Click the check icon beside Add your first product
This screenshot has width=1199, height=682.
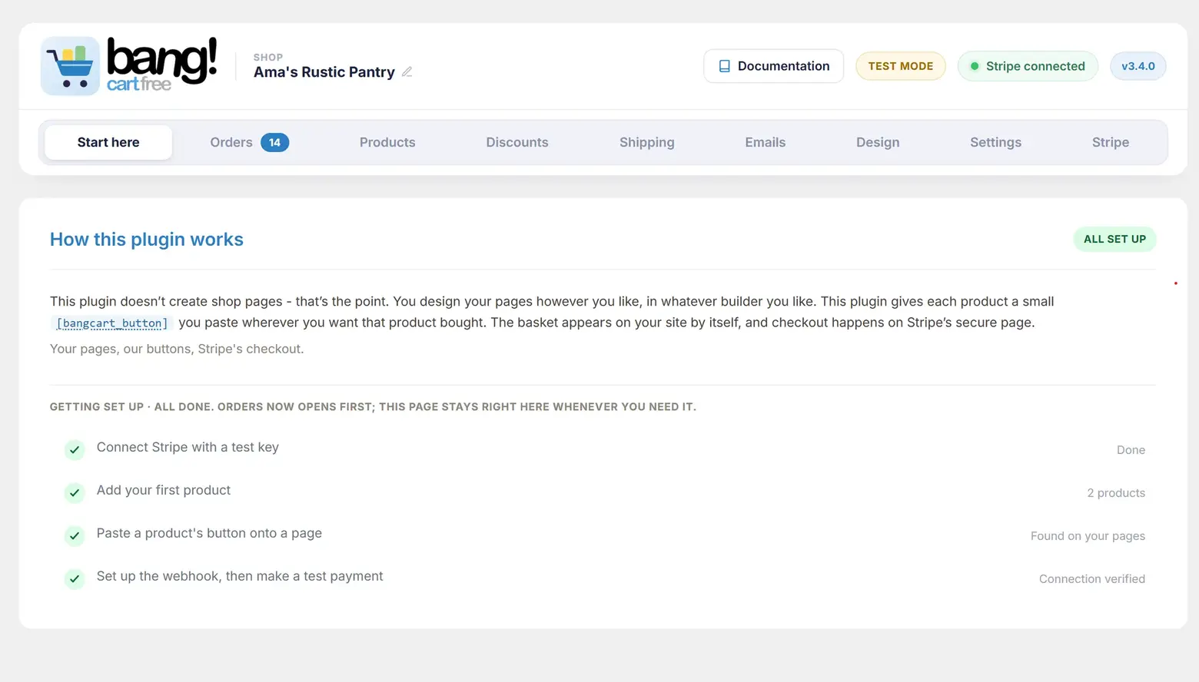click(75, 493)
